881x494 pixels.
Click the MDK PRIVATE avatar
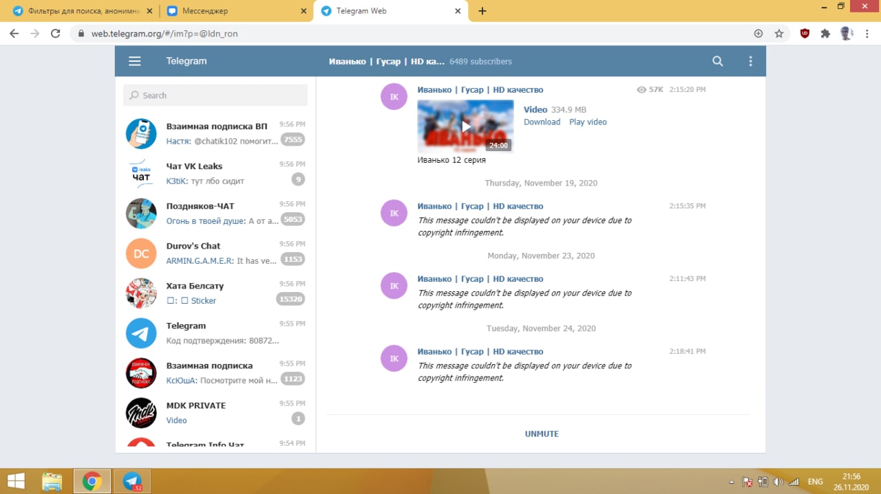tap(141, 413)
